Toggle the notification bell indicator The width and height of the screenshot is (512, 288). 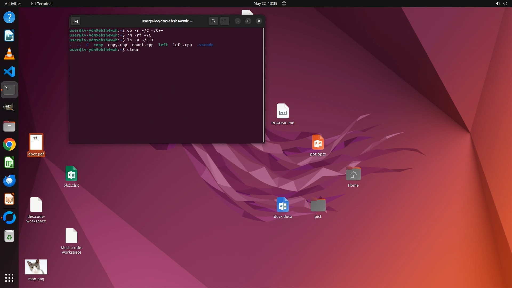pos(284,3)
